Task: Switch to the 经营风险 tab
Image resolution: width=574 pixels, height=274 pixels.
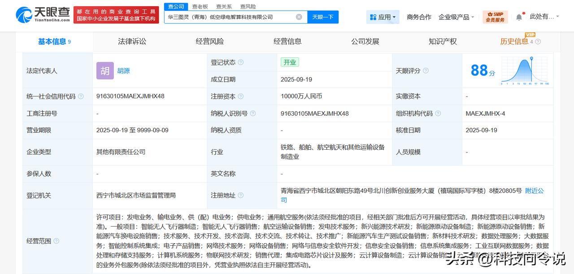Action: tap(210, 42)
